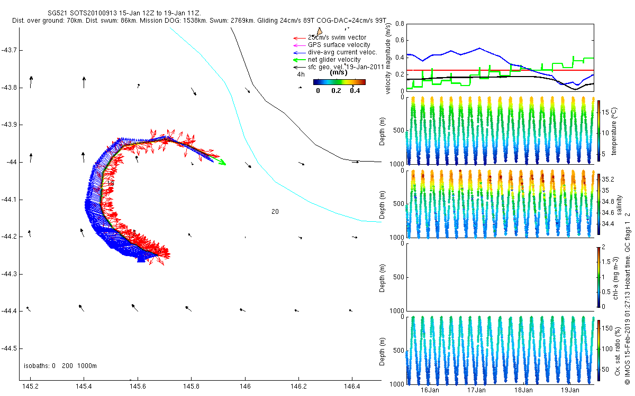Viewport: 635px width, 396px height.
Task: Click longitude tick label 146
Action: point(245,387)
